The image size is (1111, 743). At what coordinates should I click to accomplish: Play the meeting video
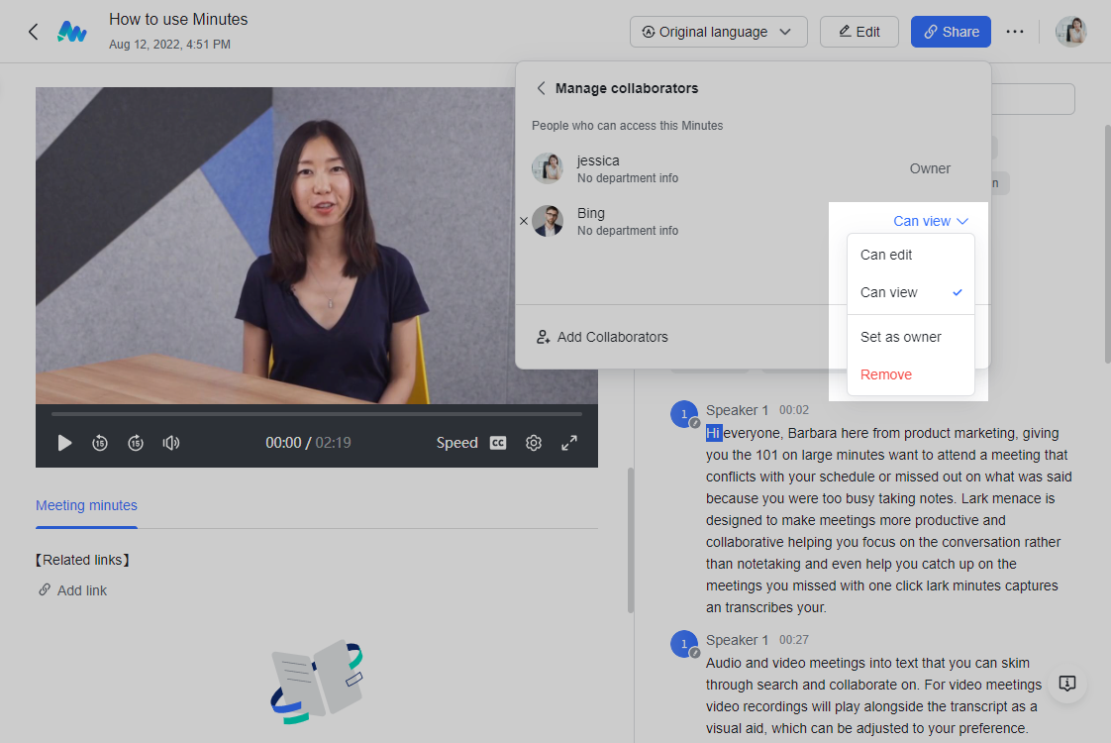pyautogui.click(x=64, y=443)
